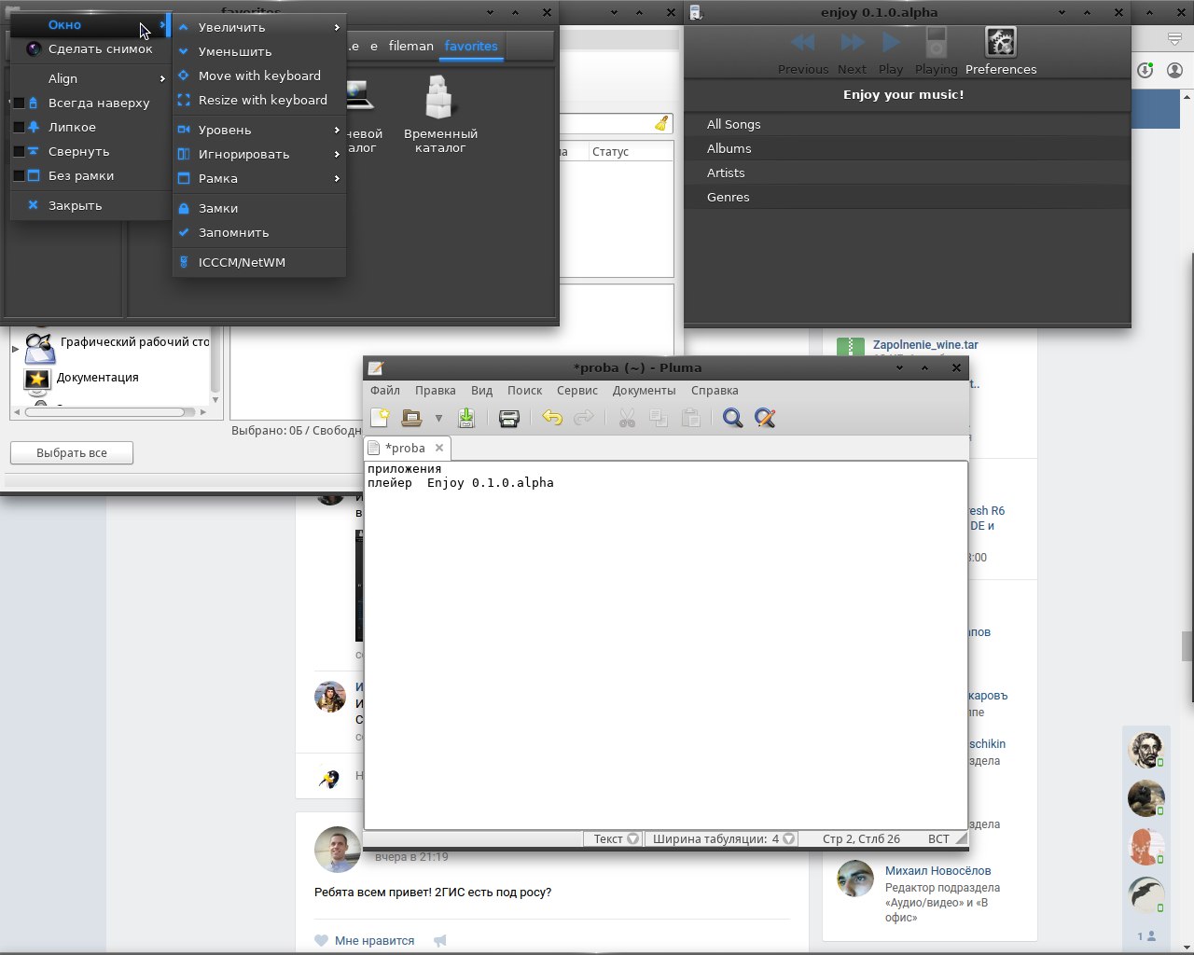This screenshot has width=1194, height=955.
Task: Open browser downloads arrow icon
Action: 1145,71
